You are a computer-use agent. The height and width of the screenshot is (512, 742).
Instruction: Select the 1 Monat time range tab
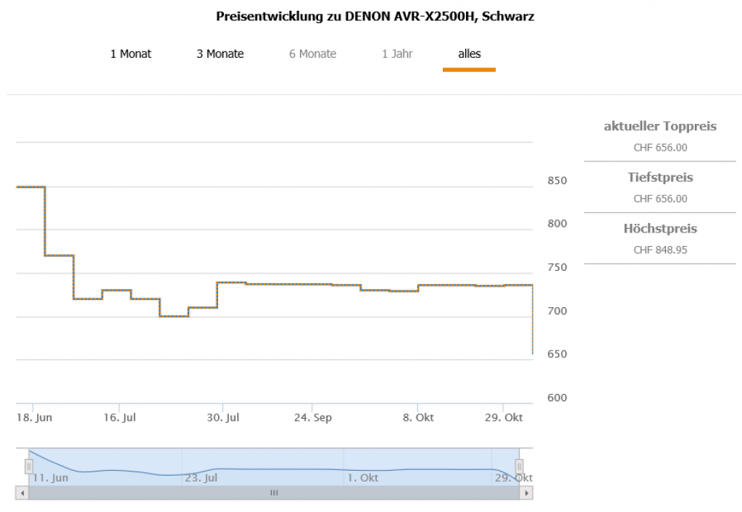click(130, 54)
